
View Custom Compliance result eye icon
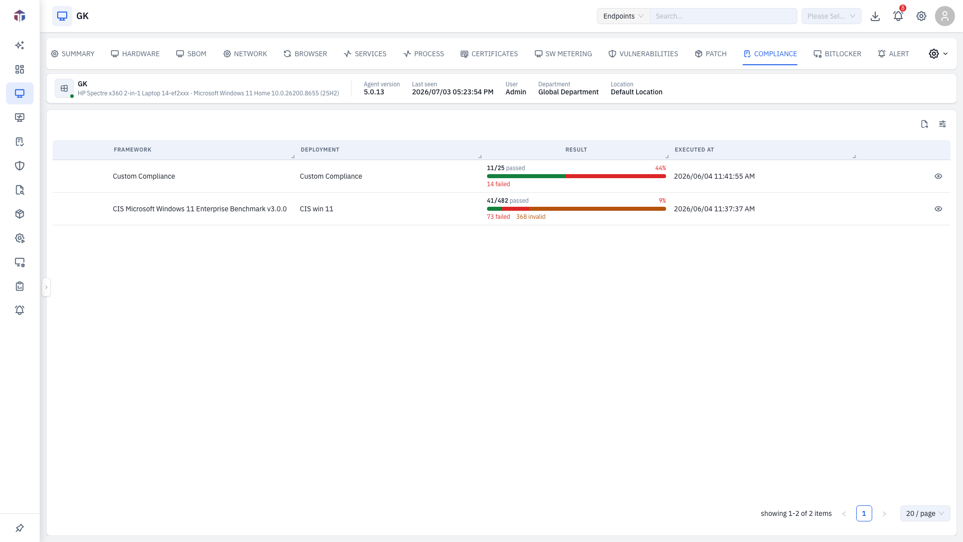[x=938, y=176]
